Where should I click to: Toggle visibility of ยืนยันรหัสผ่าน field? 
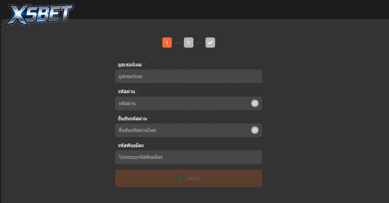coord(255,130)
